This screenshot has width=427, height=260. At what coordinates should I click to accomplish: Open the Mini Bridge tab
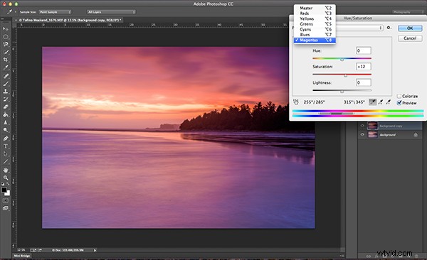[x=22, y=256]
